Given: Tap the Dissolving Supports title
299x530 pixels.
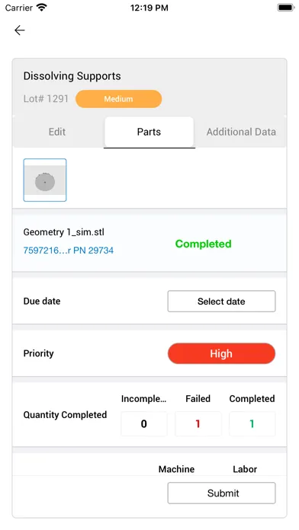Looking at the screenshot, I should click(72, 76).
